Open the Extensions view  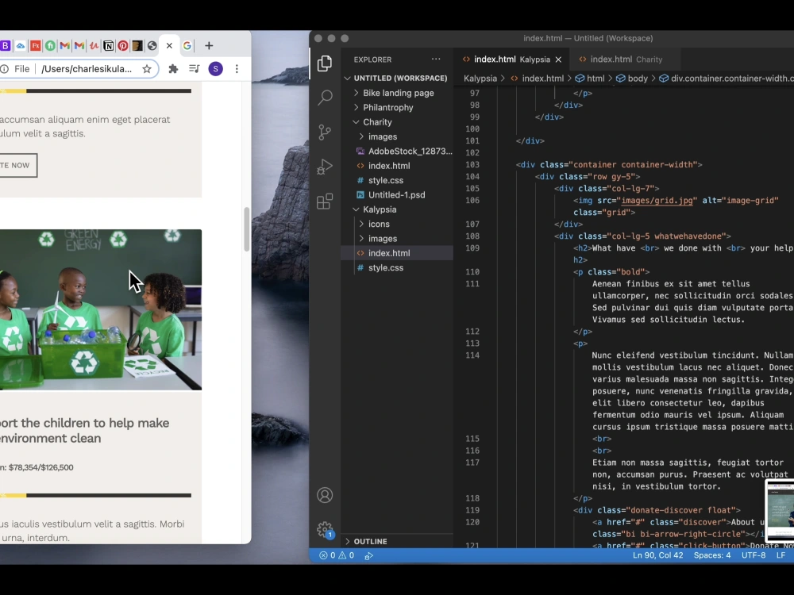[x=325, y=202]
